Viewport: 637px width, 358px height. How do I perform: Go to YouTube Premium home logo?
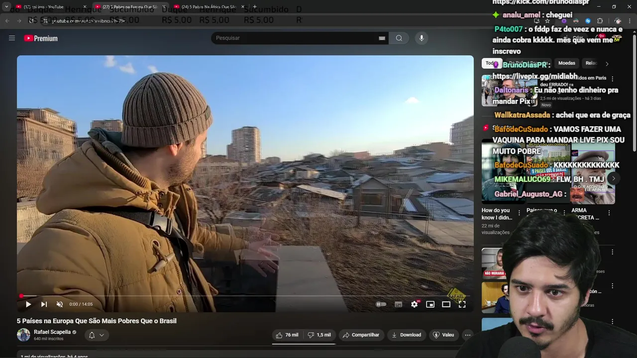(x=41, y=38)
